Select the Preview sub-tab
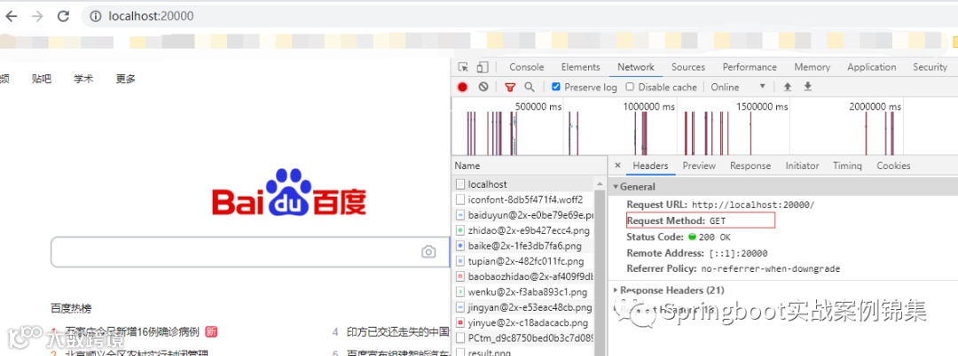 click(699, 166)
